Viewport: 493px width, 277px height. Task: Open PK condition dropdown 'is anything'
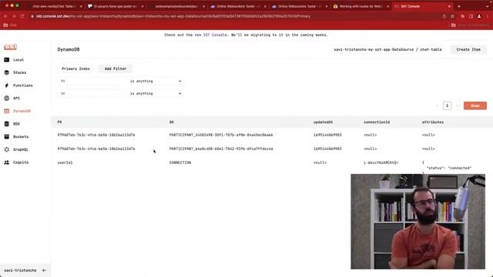coord(156,81)
